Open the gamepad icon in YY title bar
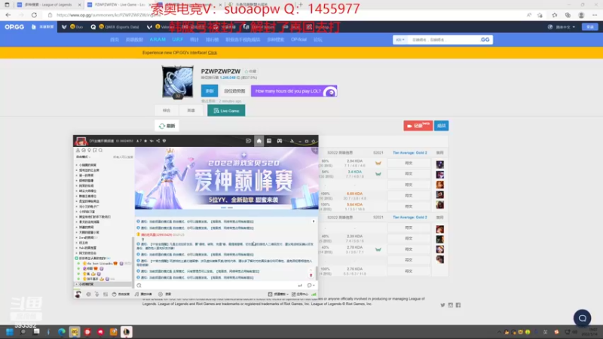603x339 pixels. (280, 141)
